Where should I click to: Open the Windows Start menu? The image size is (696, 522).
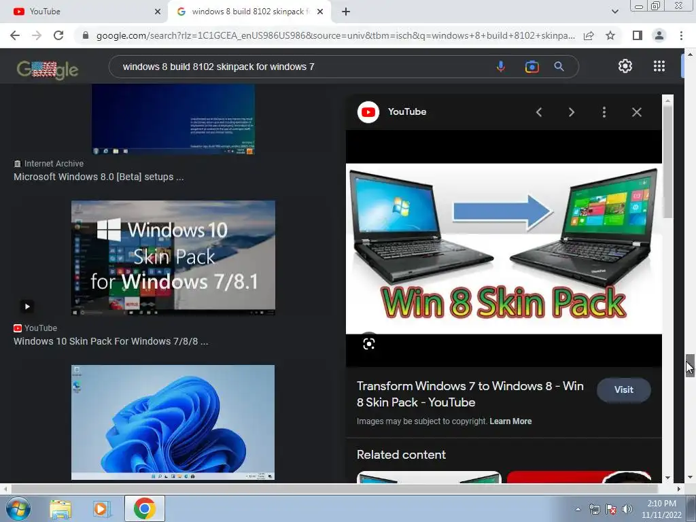click(18, 508)
